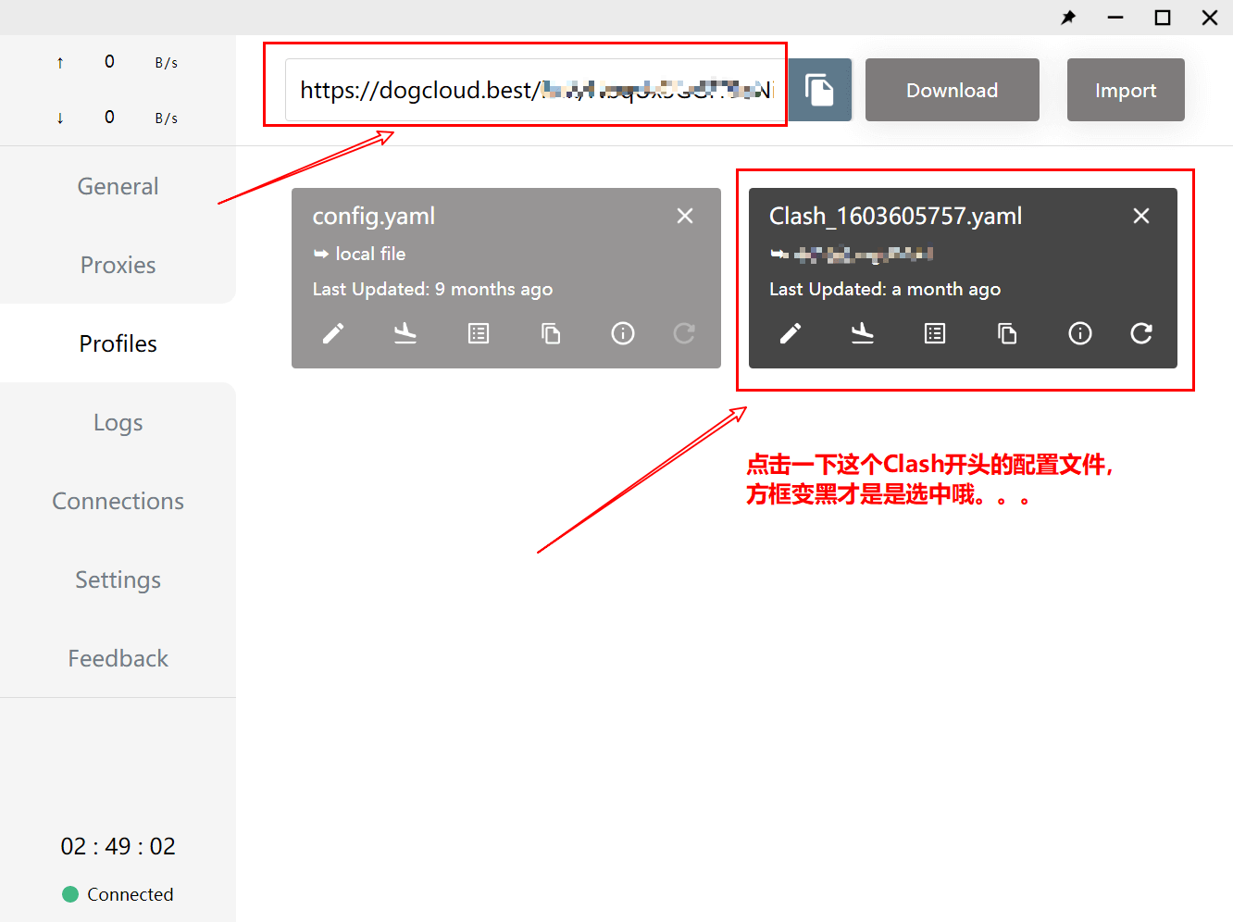Click the refresh icon on config.yaml card
This screenshot has height=922, width=1233.
[x=684, y=333]
